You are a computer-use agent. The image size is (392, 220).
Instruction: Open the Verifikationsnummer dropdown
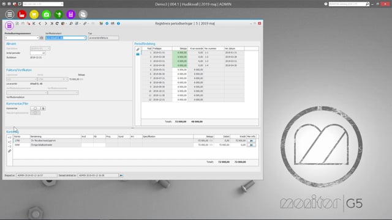(x=77, y=93)
